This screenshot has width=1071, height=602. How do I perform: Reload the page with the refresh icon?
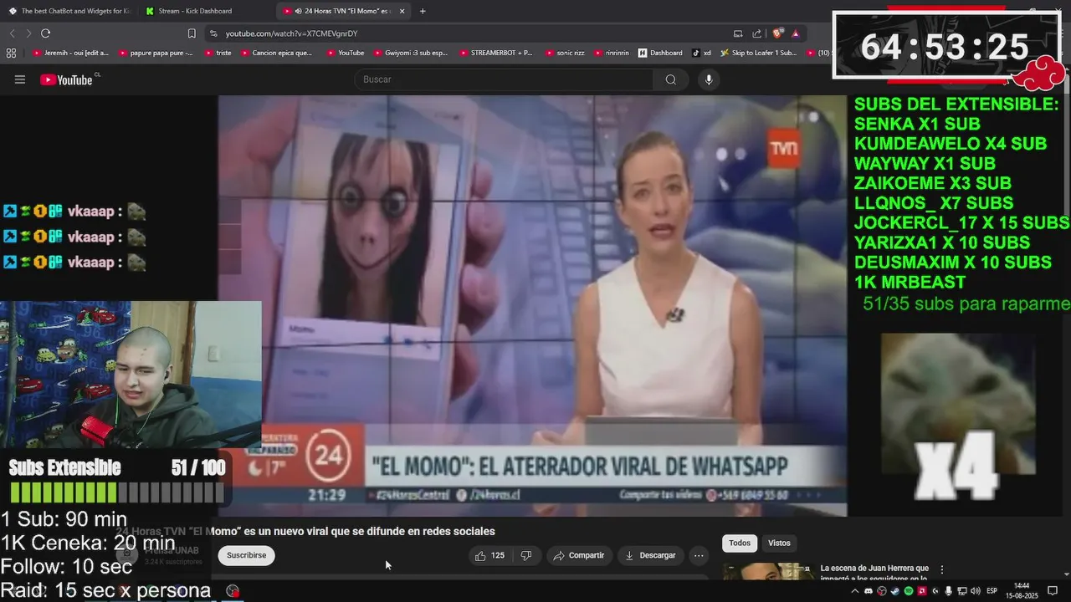coord(45,33)
